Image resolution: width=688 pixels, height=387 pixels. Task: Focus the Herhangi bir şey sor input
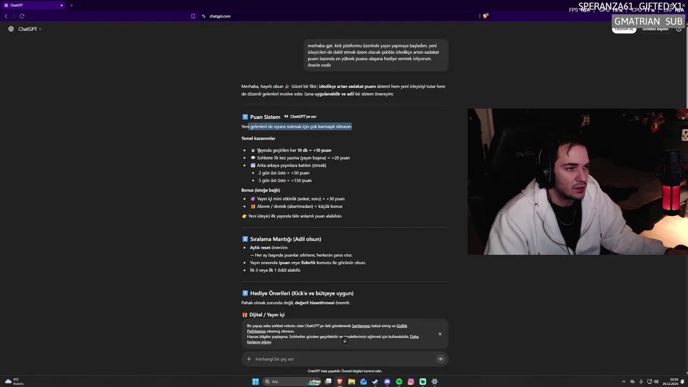point(344,359)
